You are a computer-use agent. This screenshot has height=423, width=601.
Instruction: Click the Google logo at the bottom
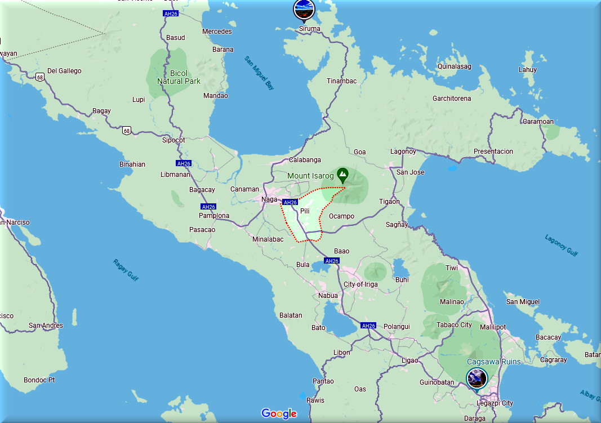click(x=279, y=414)
